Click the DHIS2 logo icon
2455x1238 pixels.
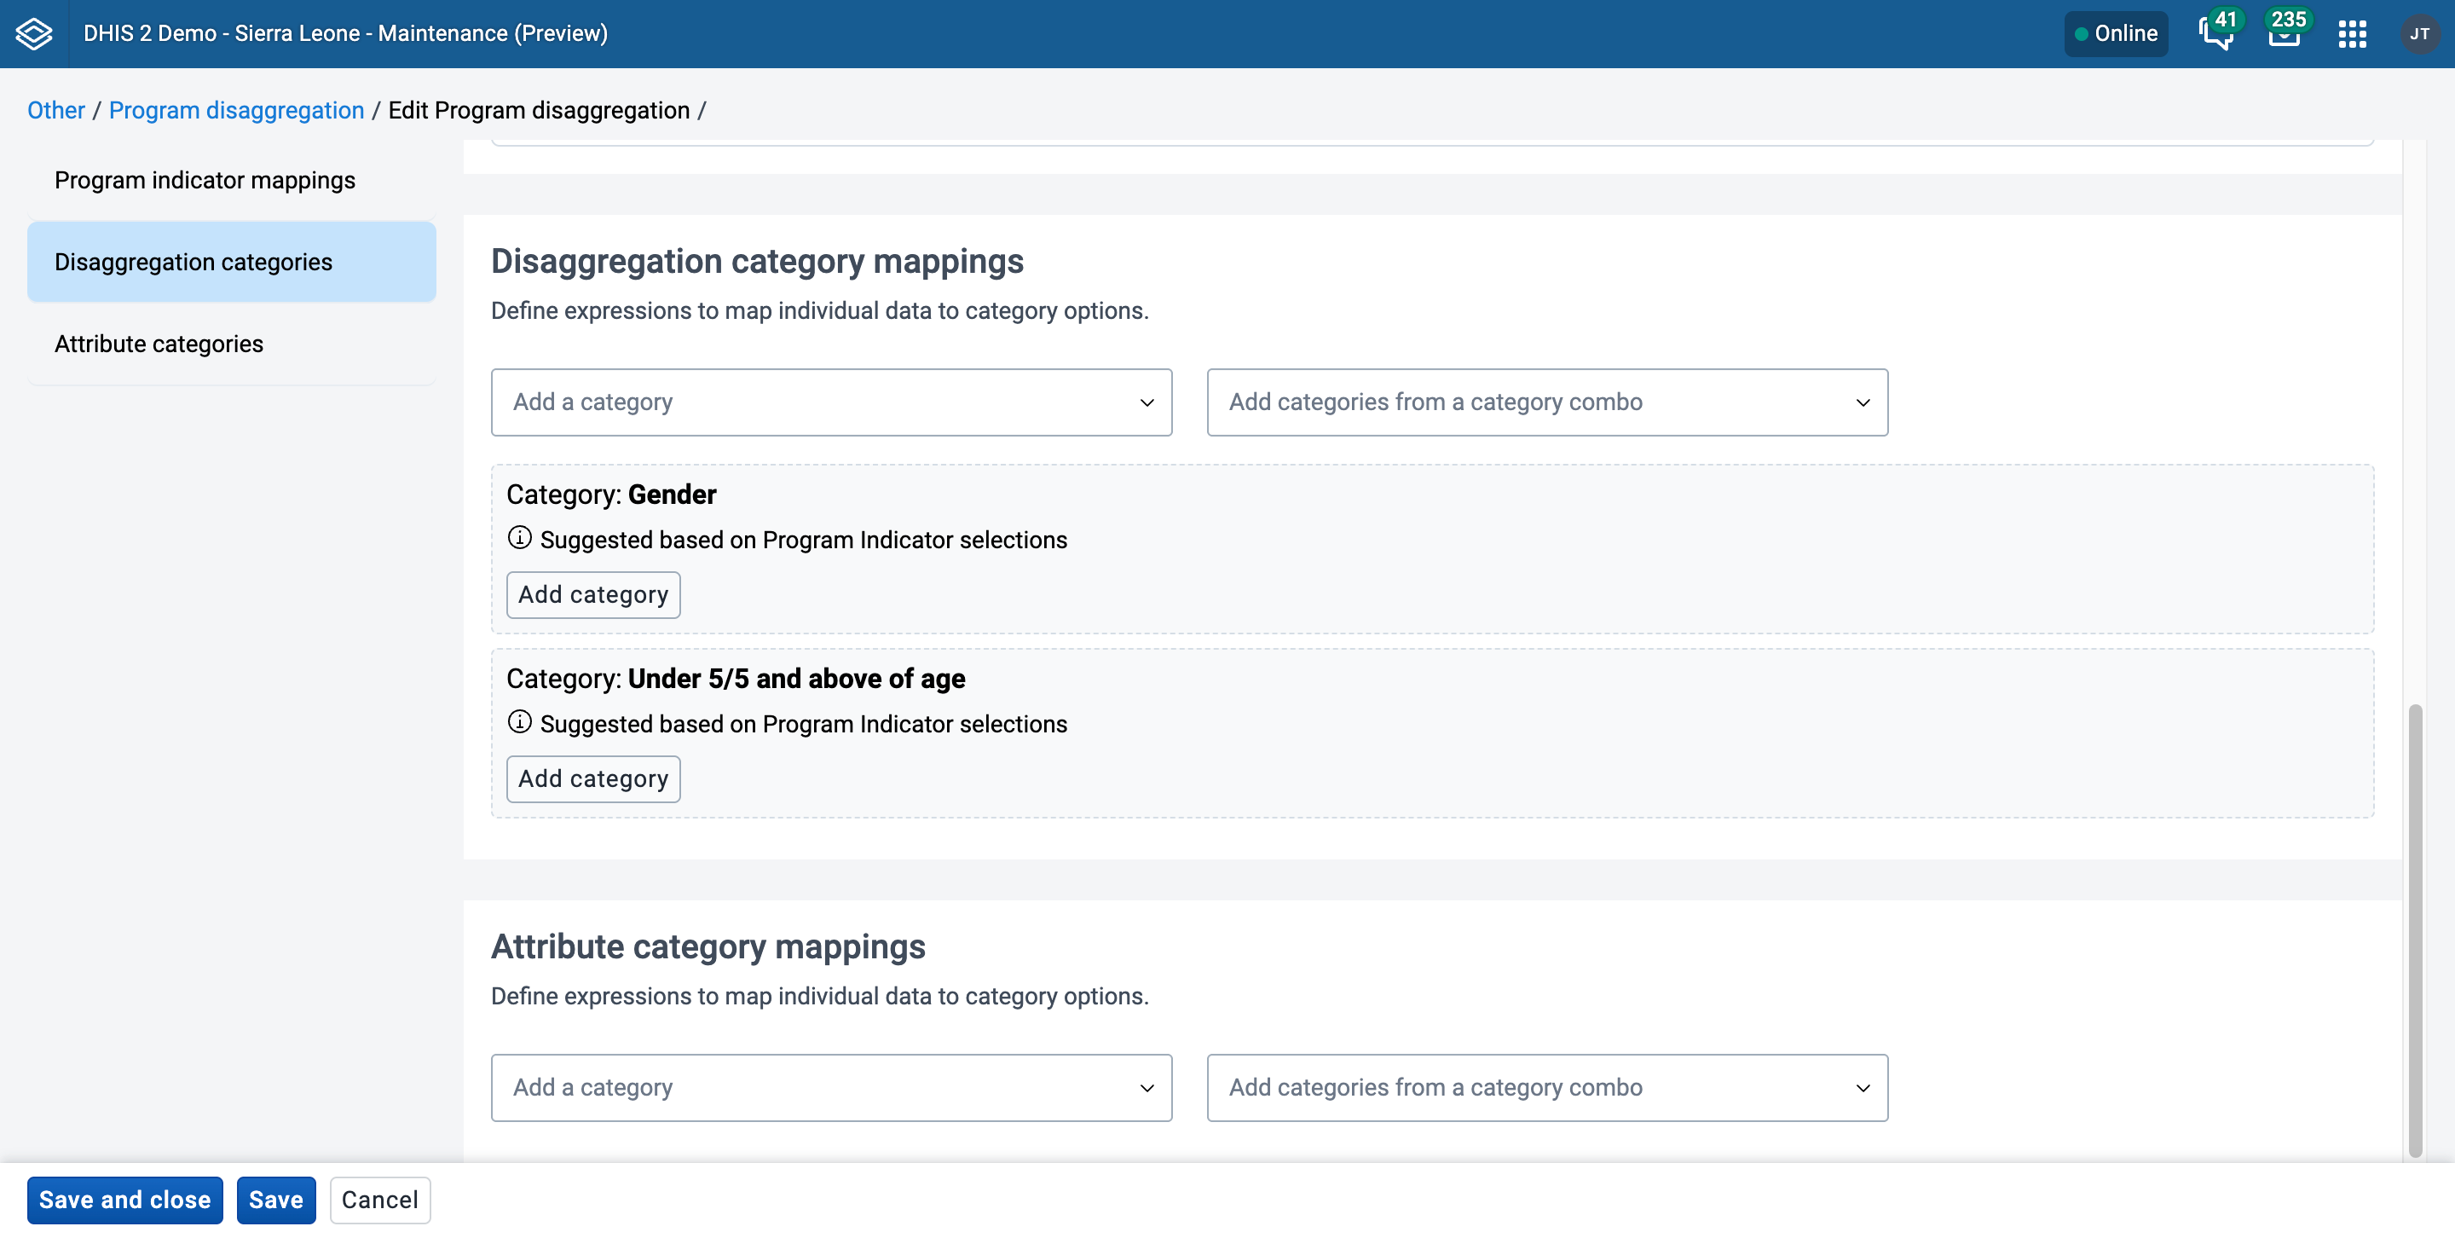pyautogui.click(x=33, y=33)
